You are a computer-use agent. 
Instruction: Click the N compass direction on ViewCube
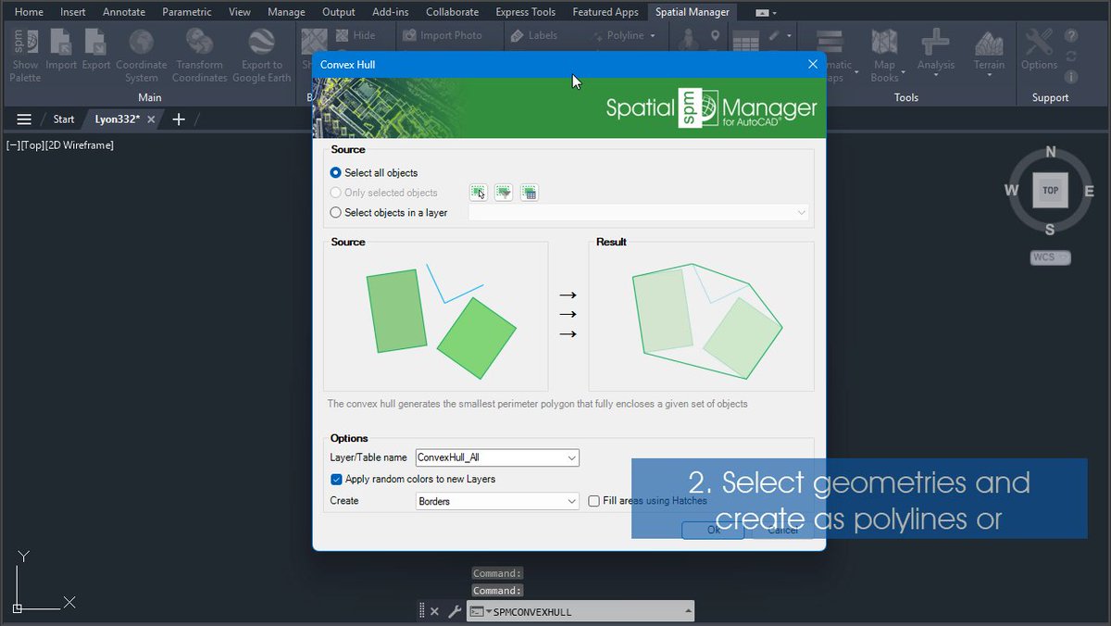point(1050,152)
